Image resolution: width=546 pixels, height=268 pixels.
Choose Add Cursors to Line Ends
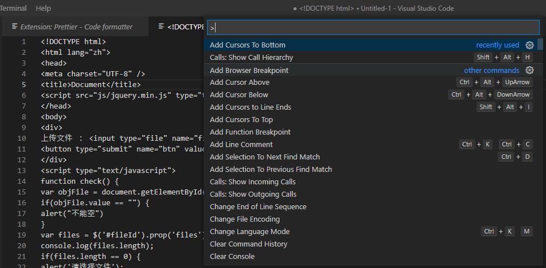pos(250,107)
